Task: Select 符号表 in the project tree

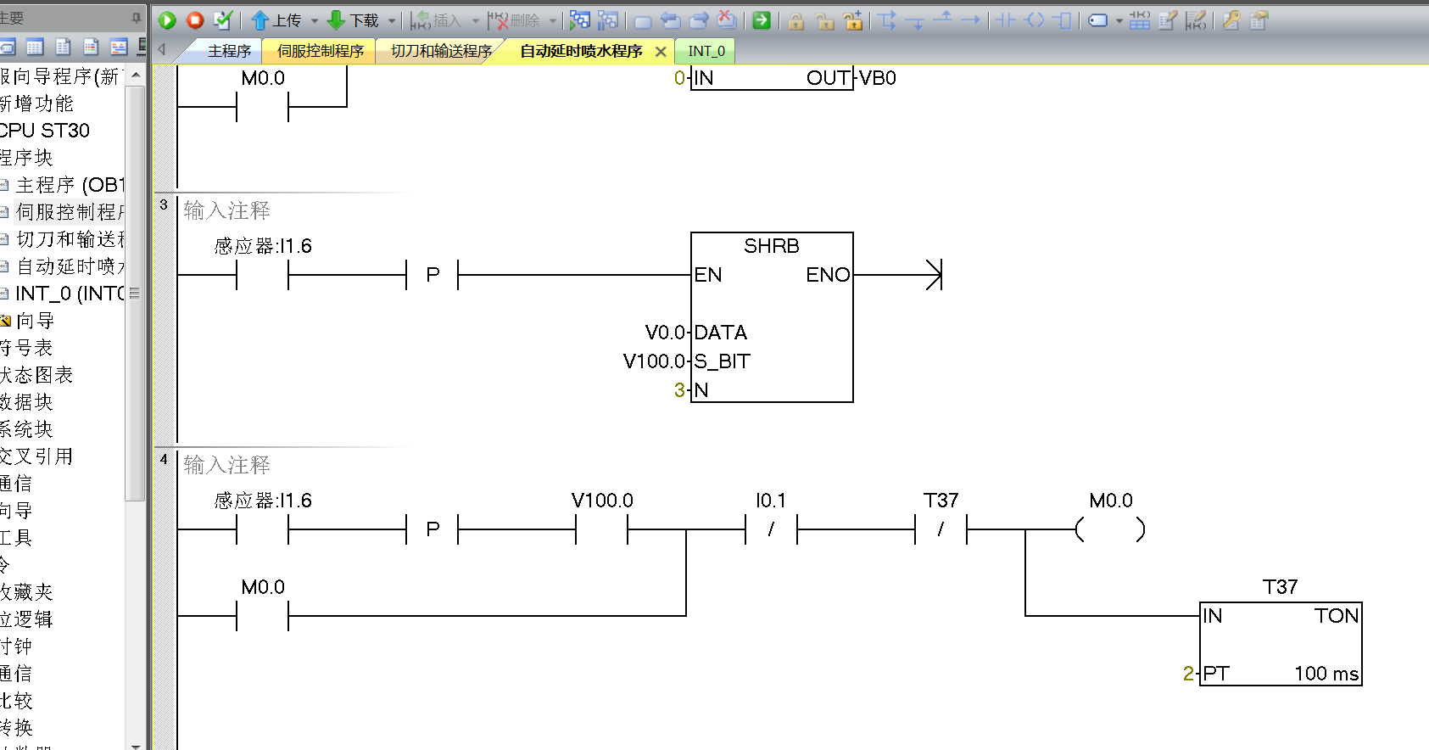Action: (27, 348)
